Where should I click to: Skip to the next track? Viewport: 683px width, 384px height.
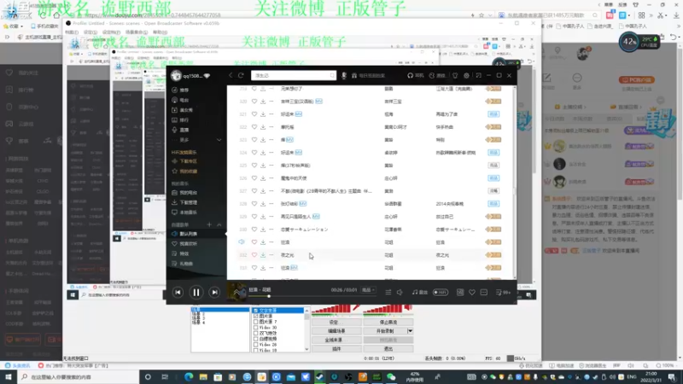(x=215, y=293)
